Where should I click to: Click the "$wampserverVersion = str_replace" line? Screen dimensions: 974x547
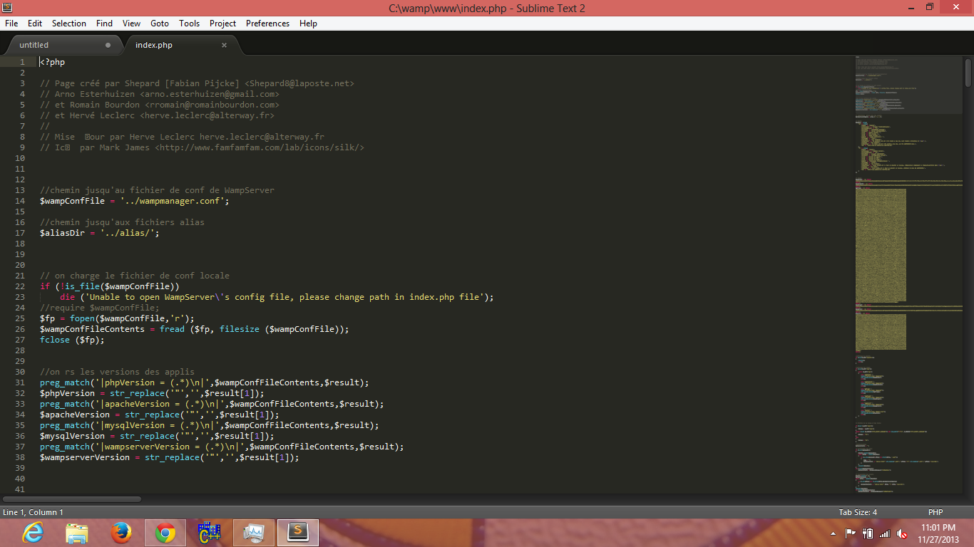pyautogui.click(x=169, y=457)
